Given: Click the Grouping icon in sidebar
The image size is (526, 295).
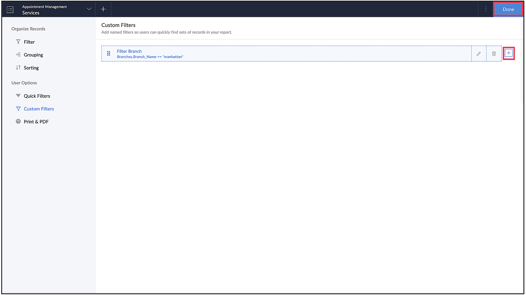Looking at the screenshot, I should 18,55.
